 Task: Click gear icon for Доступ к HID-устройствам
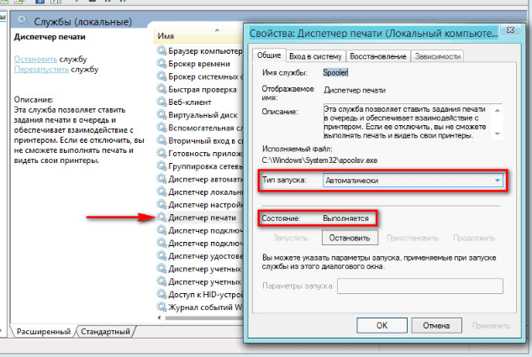162,294
